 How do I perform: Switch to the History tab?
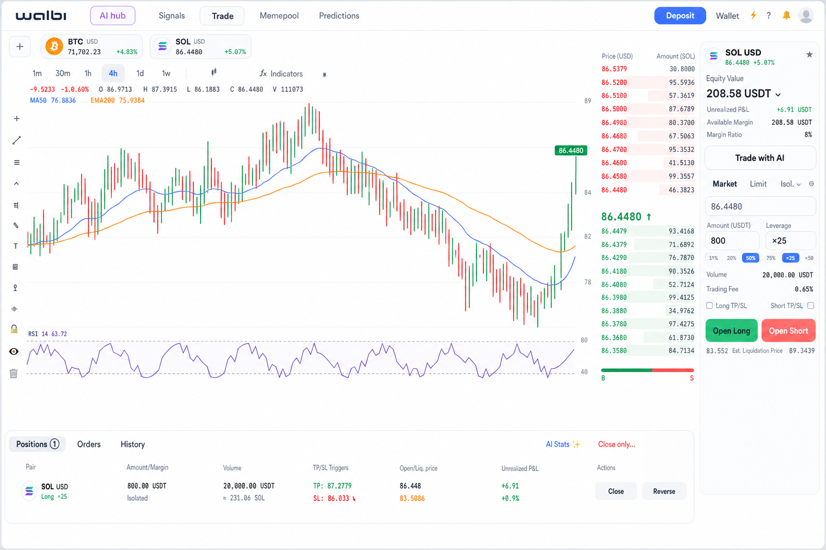coord(132,444)
